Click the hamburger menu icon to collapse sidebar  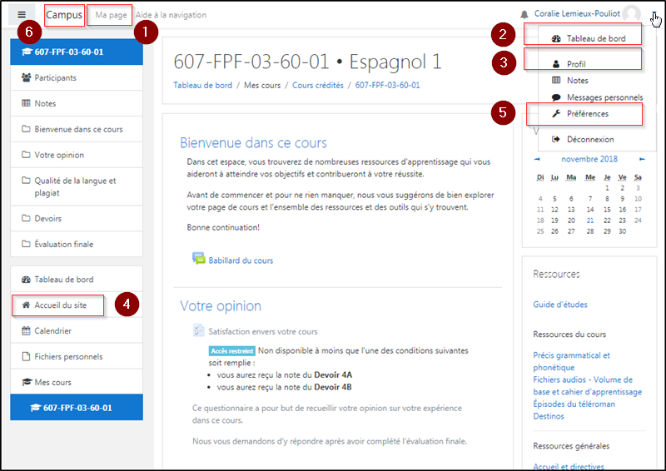pos(22,15)
